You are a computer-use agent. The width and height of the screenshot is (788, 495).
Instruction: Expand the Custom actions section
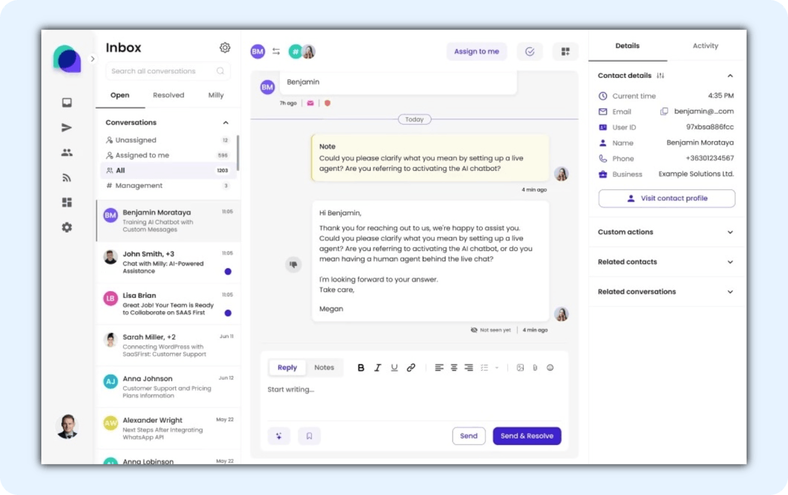[x=730, y=232]
